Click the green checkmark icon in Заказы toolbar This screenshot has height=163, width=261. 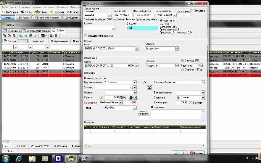pyautogui.click(x=35, y=36)
